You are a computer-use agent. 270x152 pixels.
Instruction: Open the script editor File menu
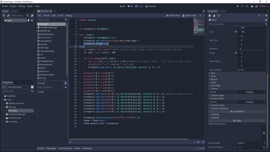pos(39,16)
